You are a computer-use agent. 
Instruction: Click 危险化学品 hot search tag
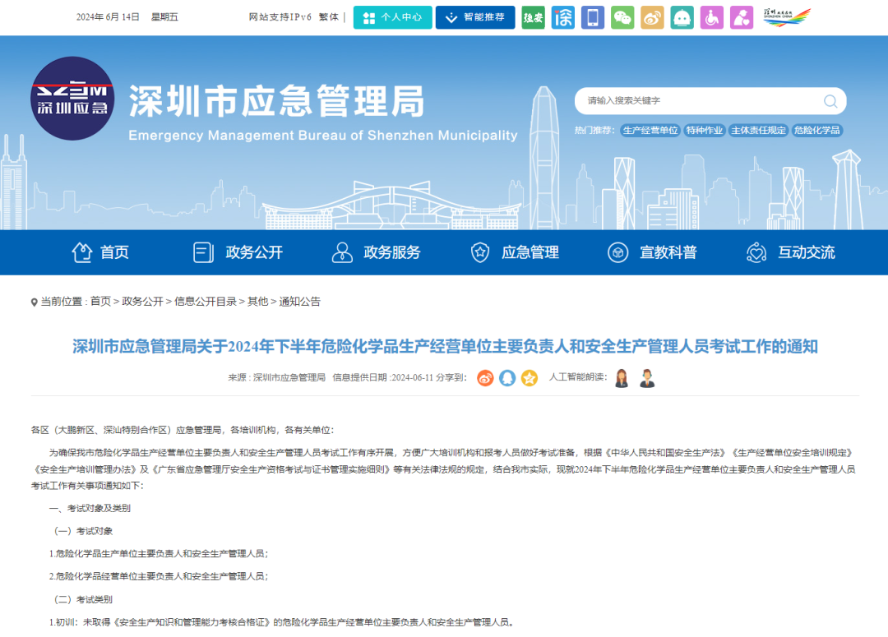point(816,131)
